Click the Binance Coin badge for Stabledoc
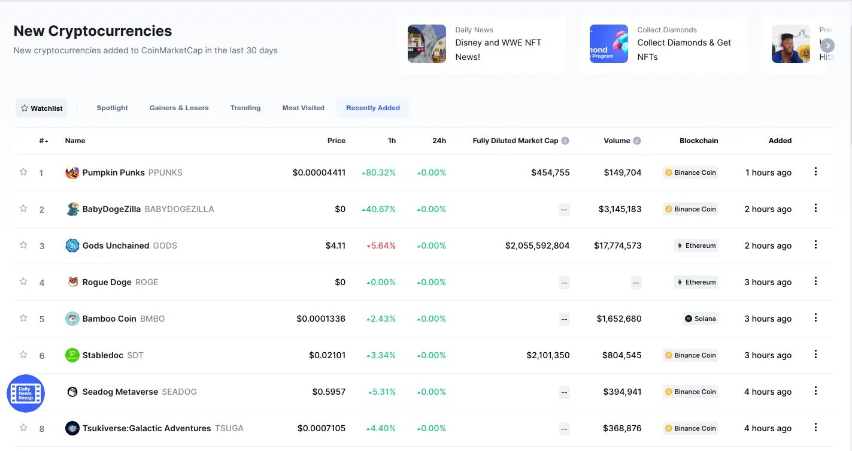 coord(690,355)
